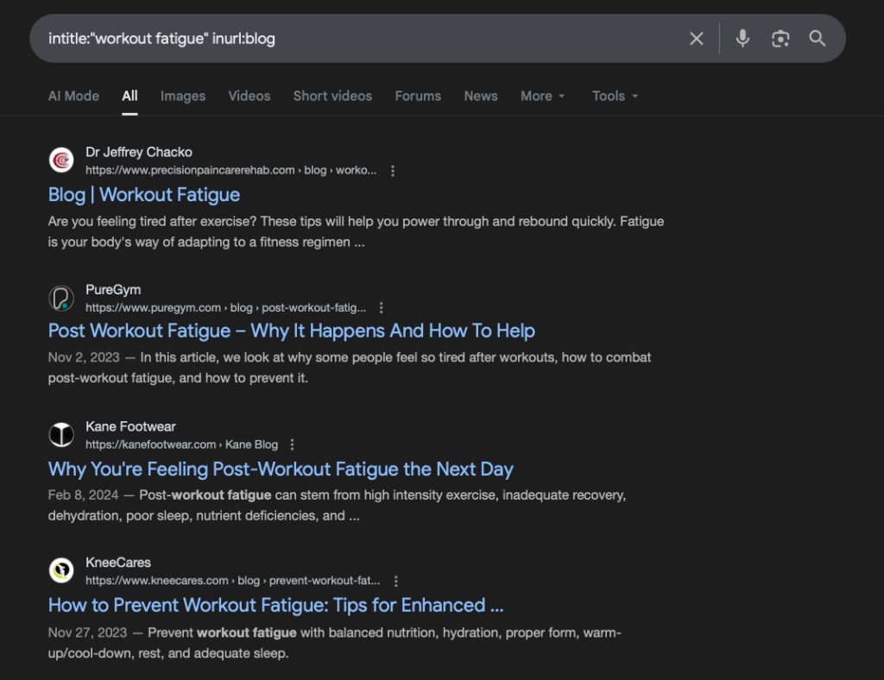884x680 pixels.
Task: Clear the search query with X icon
Action: [696, 39]
